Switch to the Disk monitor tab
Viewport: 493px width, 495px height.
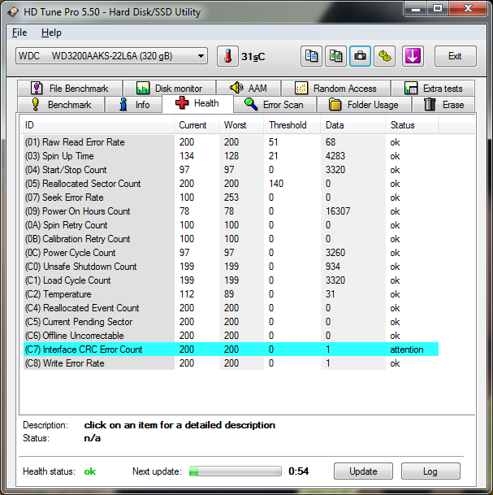point(170,88)
